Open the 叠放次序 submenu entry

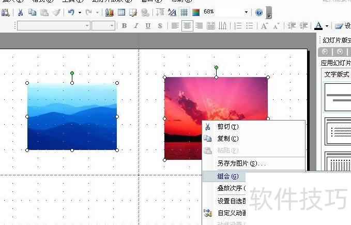click(x=224, y=188)
